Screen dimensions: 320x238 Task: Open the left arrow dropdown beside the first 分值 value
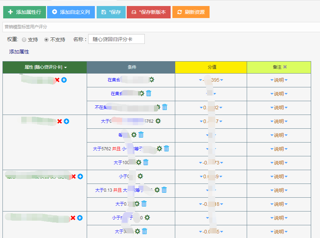[x=201, y=80]
